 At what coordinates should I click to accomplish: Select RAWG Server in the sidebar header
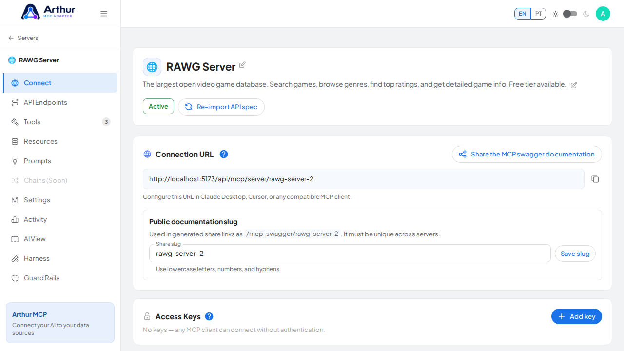[x=34, y=60]
